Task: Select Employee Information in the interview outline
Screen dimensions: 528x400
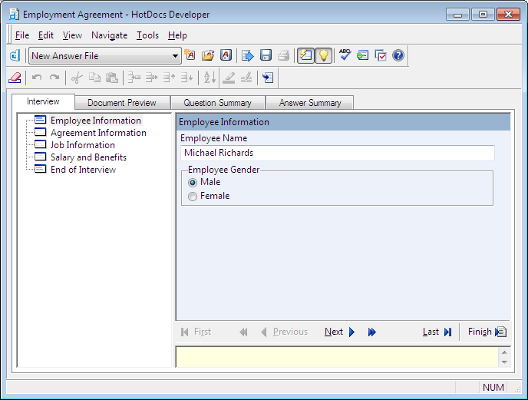Action: (x=96, y=121)
